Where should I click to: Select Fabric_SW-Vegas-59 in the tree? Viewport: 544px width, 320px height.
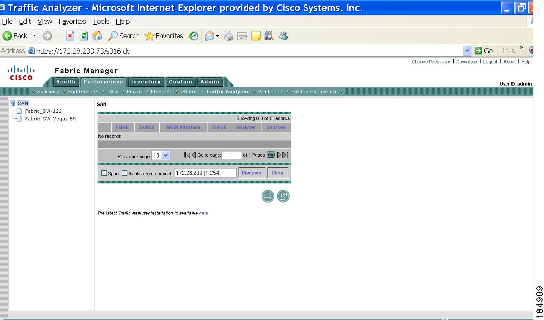(50, 119)
